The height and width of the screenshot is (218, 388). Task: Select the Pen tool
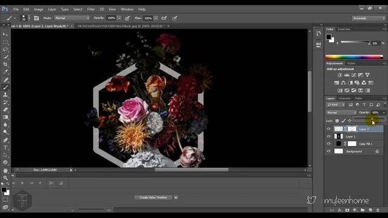5,140
